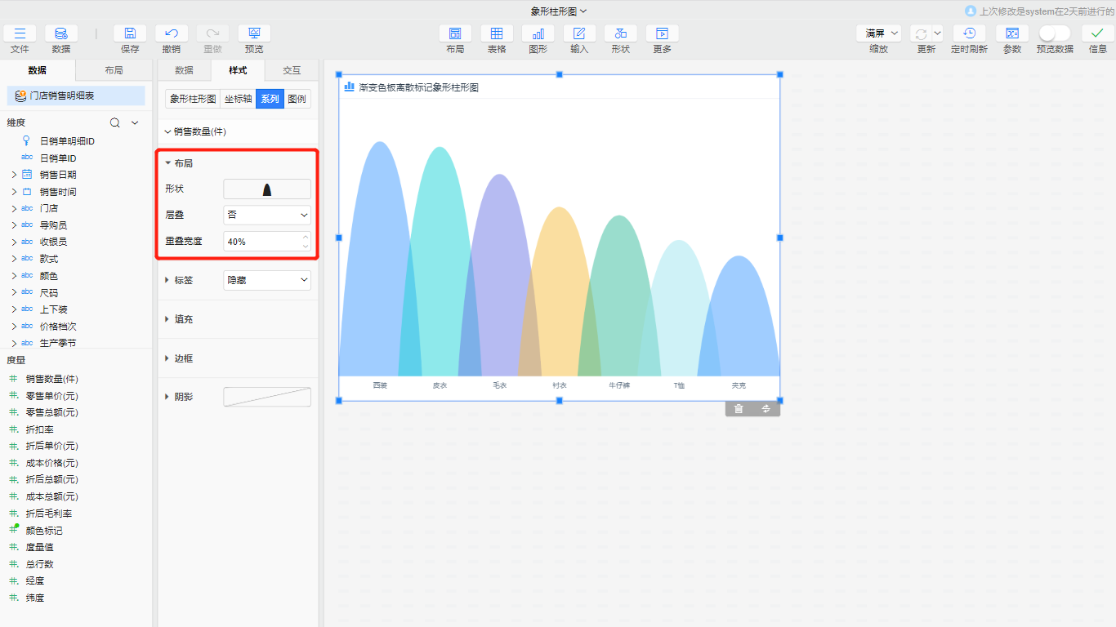Click the Save (保存) toolbar icon
Viewport: 1116px width, 627px height.
(130, 33)
